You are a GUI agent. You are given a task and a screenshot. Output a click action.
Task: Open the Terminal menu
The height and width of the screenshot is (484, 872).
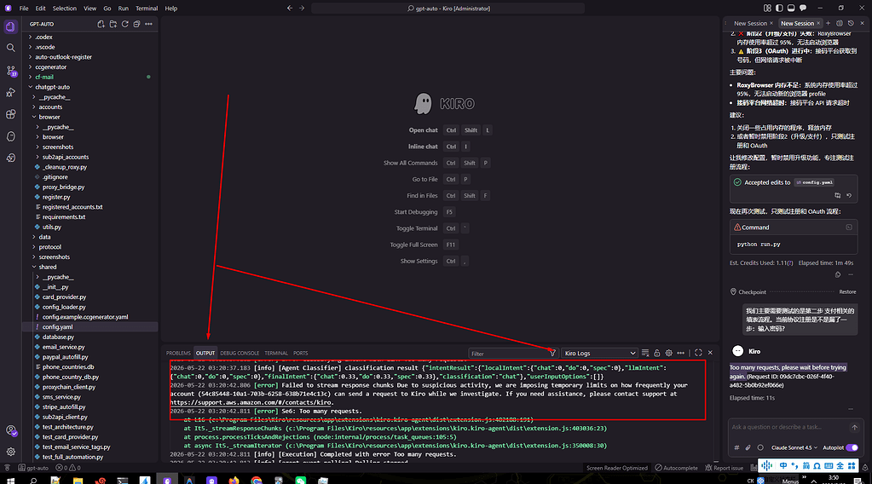[147, 9]
